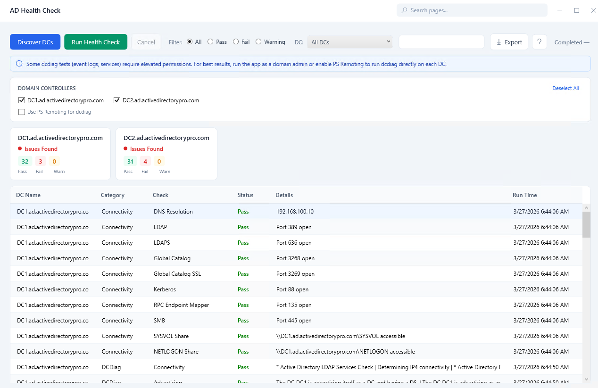Select the Kerberos check cell
Screen dimensions: 598x388
pos(165,289)
